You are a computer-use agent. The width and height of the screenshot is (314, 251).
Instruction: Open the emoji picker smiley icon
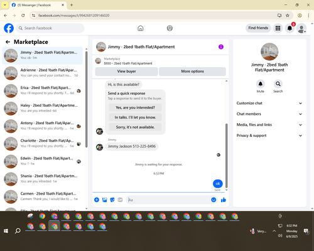(x=214, y=200)
